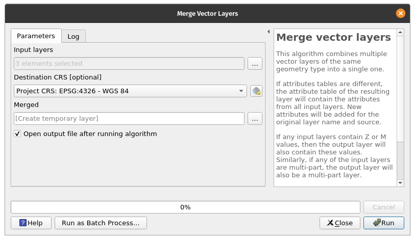Click the help panel splitter handle
This screenshot has width=415, height=240.
coord(270,109)
